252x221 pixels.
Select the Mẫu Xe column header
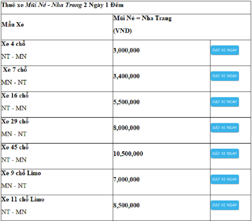pyautogui.click(x=13, y=25)
